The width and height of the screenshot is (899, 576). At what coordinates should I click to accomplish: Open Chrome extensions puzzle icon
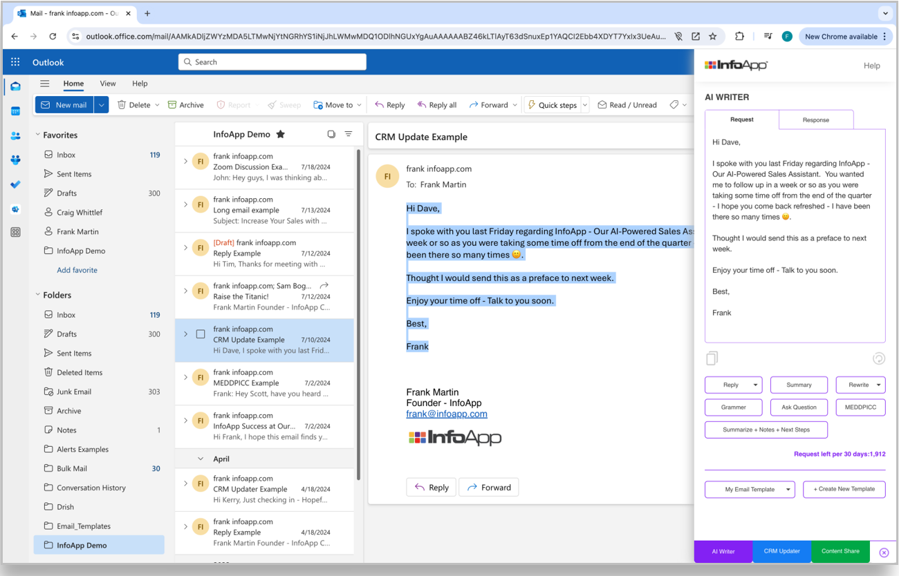[739, 37]
